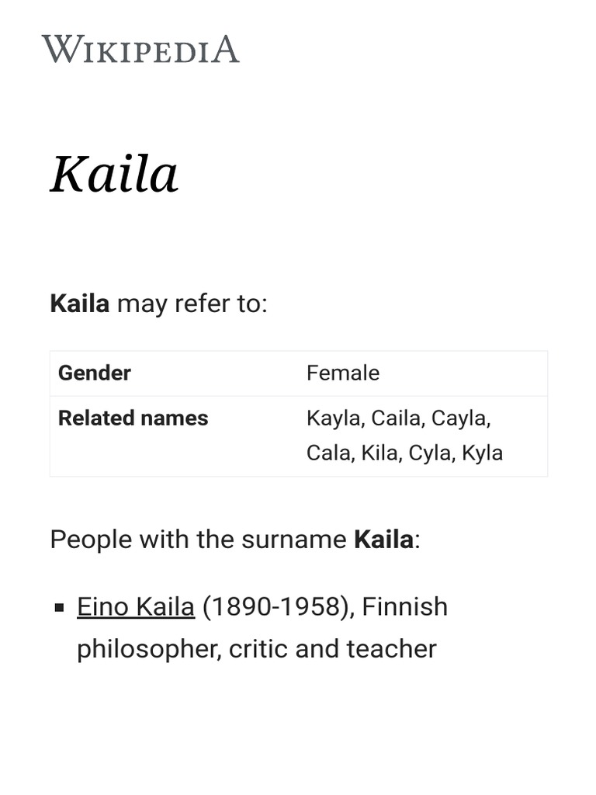
Task: Click the name Cyla in related names
Action: click(429, 453)
